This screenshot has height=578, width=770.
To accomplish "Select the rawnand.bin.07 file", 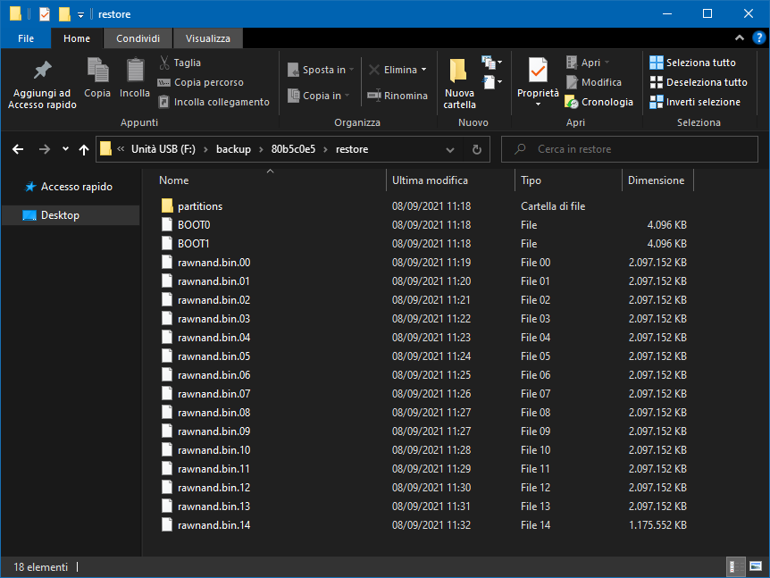I will coord(213,394).
